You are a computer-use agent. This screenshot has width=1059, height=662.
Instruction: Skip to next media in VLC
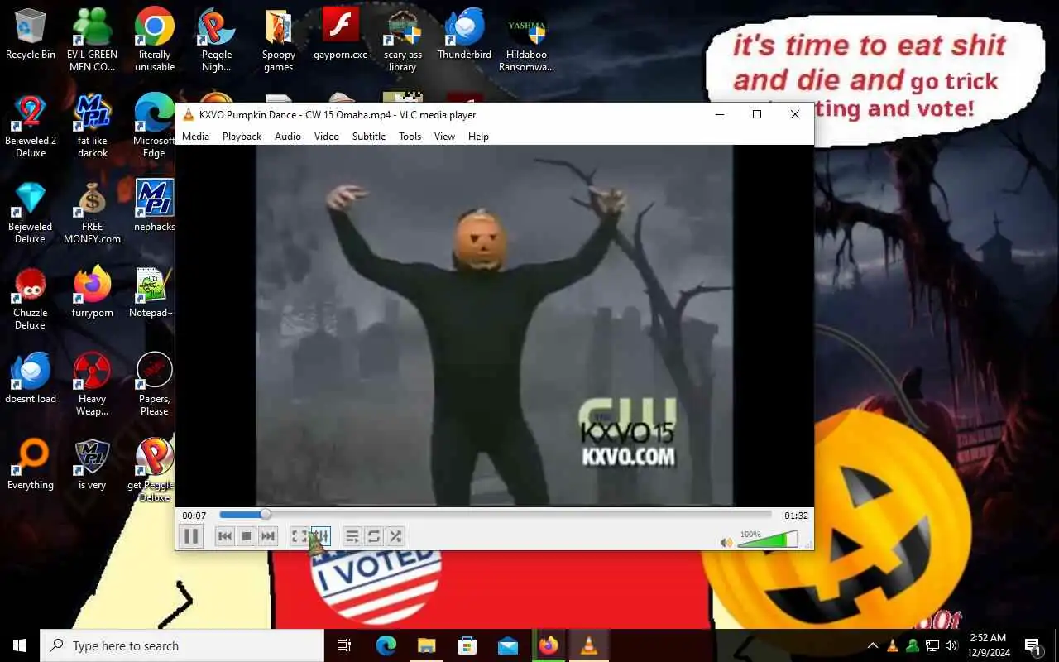(x=268, y=537)
